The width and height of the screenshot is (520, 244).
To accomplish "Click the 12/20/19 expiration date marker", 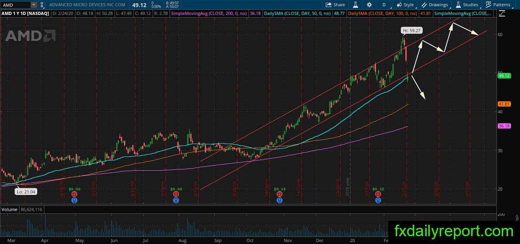I will (338, 188).
